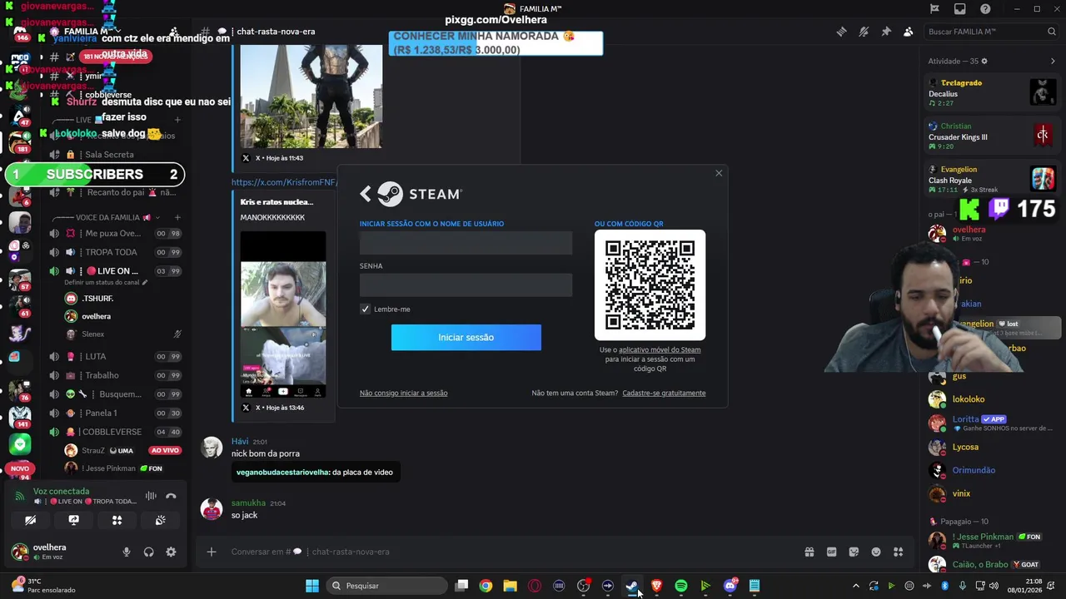The height and width of the screenshot is (599, 1066).
Task: Open Hávi's profile avatar in chat
Action: coord(212,448)
